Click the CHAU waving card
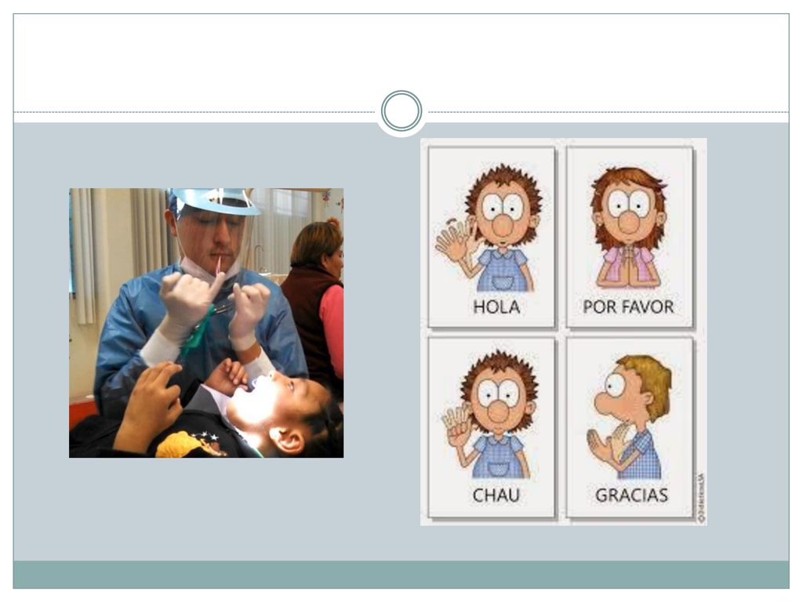The width and height of the screenshot is (803, 602). click(x=492, y=427)
